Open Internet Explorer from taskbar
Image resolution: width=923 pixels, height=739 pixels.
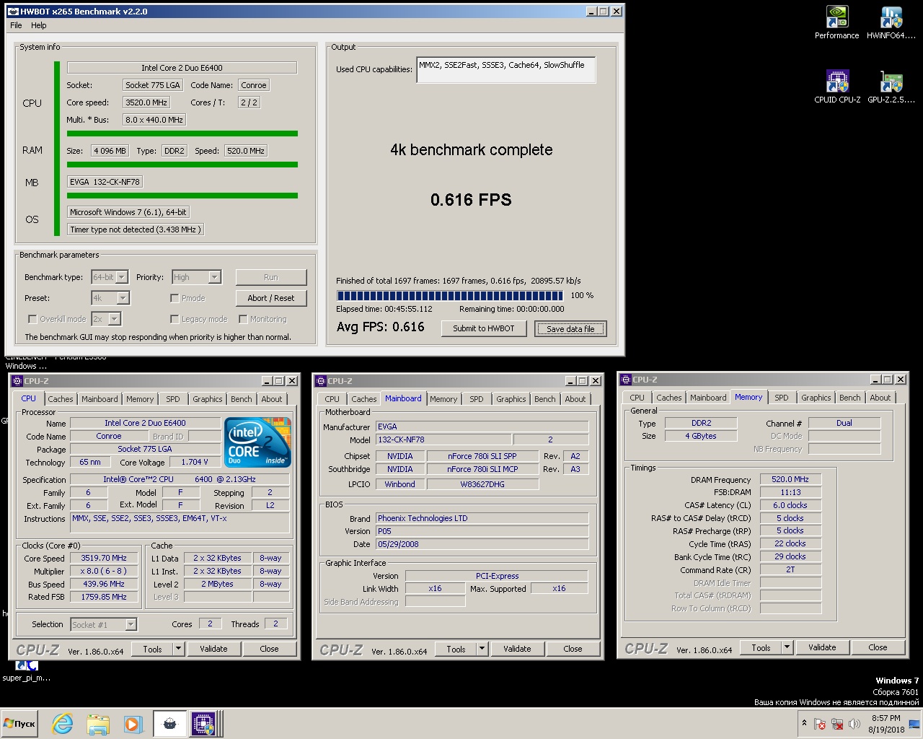[x=63, y=724]
